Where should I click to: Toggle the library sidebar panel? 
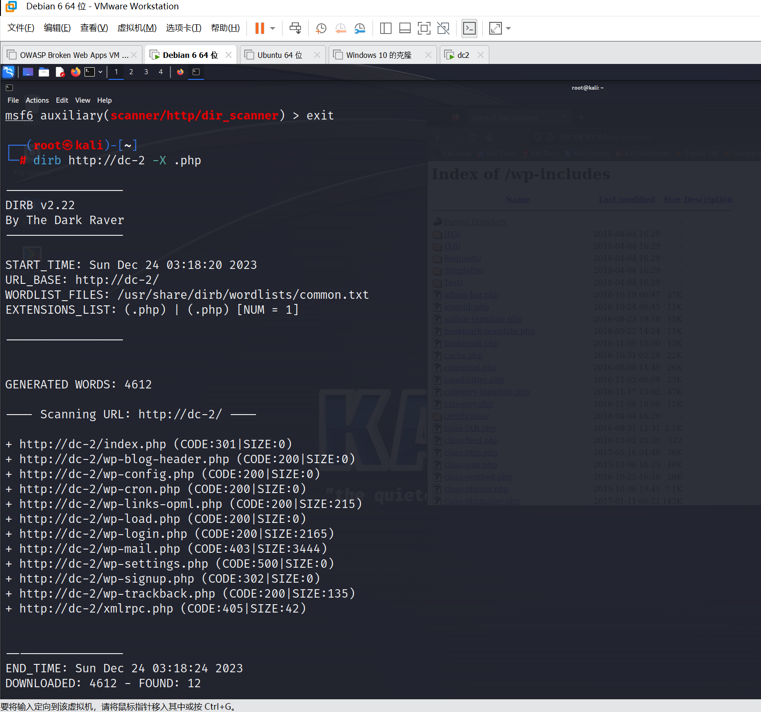click(x=386, y=28)
